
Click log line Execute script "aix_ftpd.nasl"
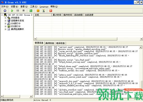62,60
